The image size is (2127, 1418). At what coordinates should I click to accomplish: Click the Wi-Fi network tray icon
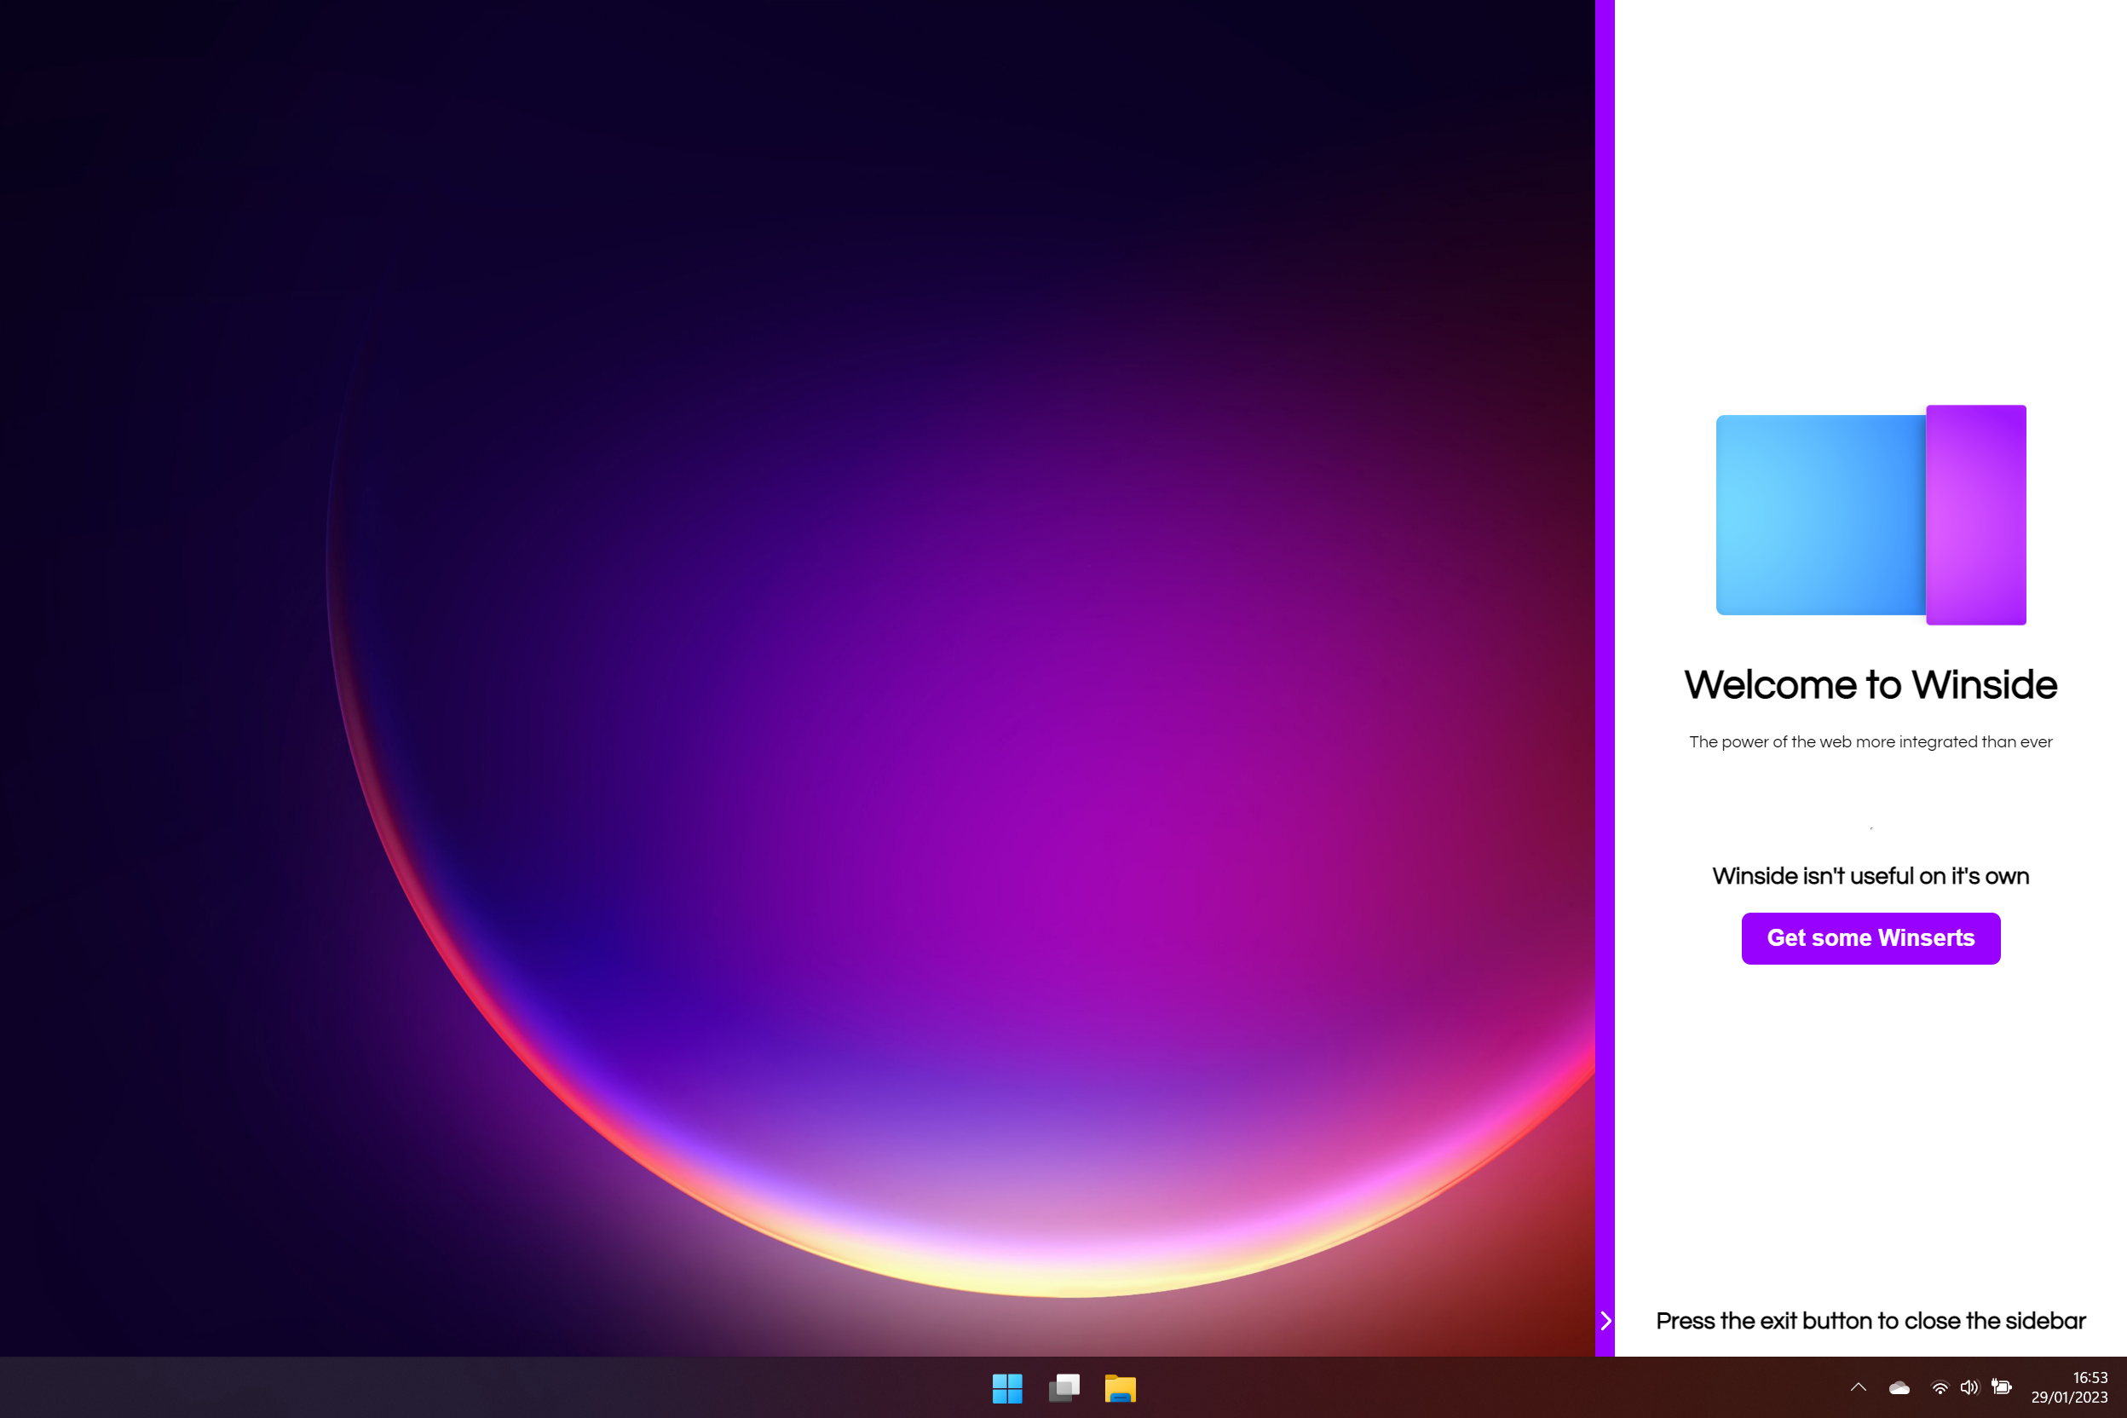pyautogui.click(x=1939, y=1388)
